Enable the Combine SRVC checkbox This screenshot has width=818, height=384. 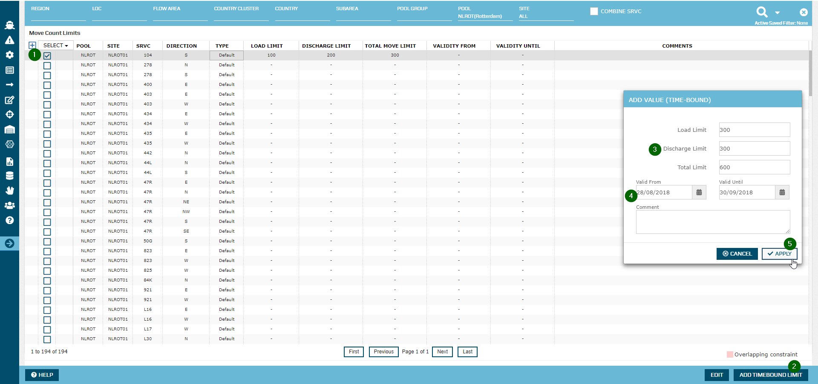(x=594, y=11)
